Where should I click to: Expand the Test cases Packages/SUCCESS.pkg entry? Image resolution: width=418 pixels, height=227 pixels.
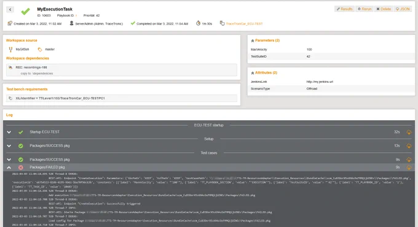click(x=9, y=160)
